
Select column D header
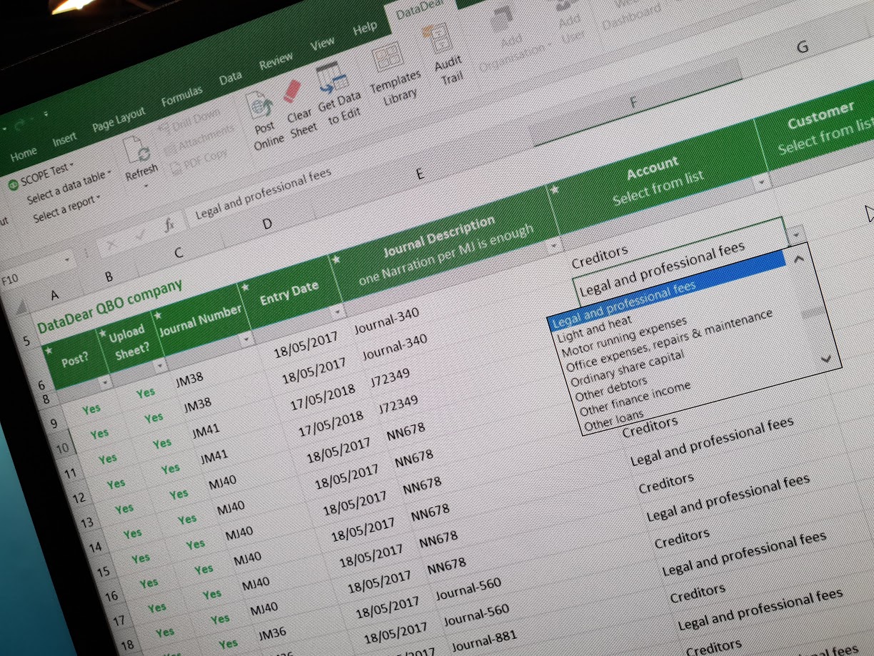268,224
